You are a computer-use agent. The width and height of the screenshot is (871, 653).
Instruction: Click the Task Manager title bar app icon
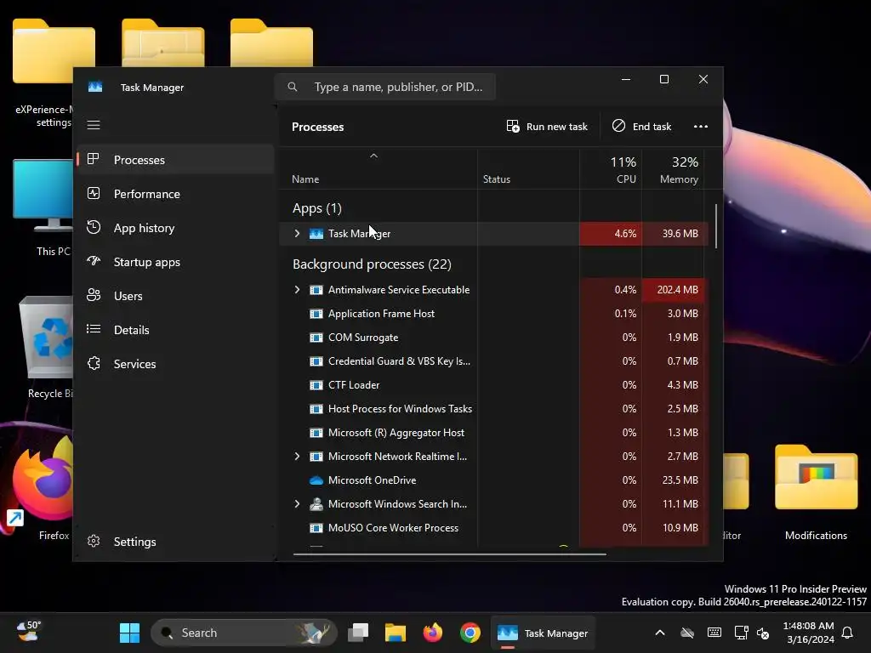95,88
